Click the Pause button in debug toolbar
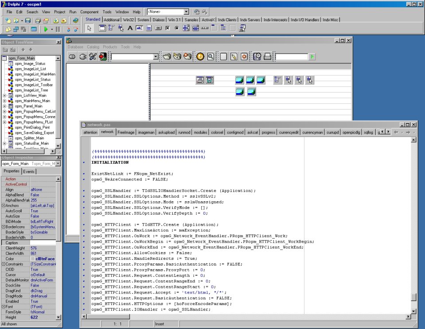 [58, 29]
